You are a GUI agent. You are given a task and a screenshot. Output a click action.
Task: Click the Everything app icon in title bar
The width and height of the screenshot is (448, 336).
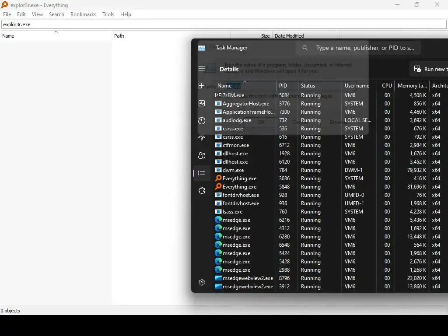tap(4, 4)
